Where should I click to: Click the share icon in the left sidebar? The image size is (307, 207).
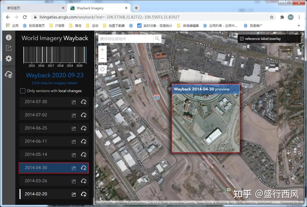(9, 48)
